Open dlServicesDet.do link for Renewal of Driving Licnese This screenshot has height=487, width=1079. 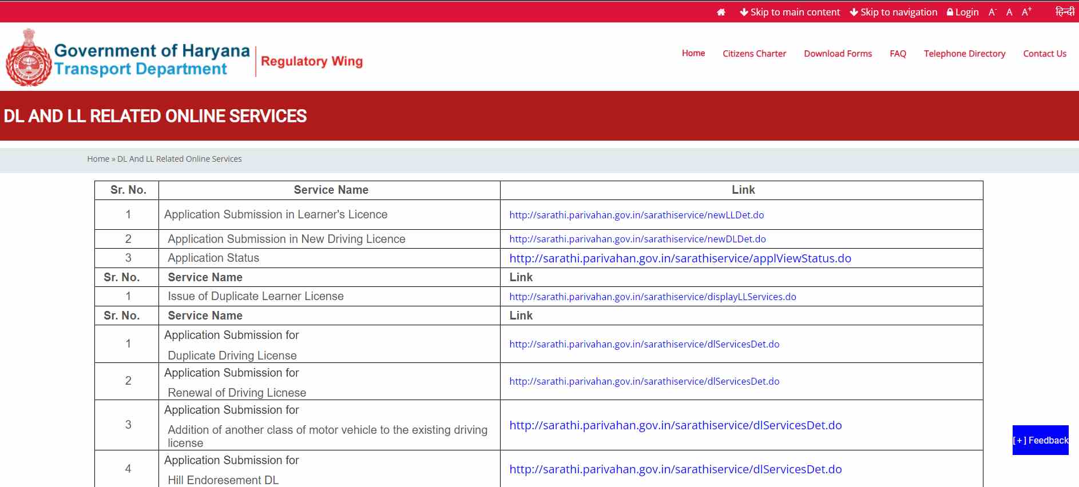point(644,381)
